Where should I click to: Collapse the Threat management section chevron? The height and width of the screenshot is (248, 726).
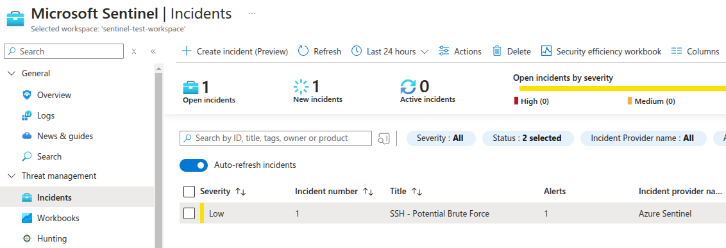tap(12, 176)
